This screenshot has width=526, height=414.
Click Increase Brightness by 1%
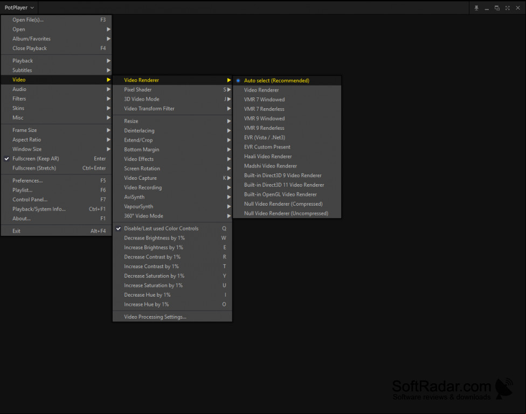tap(172, 248)
